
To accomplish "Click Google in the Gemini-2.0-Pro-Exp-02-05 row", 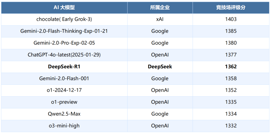I will (160, 43).
